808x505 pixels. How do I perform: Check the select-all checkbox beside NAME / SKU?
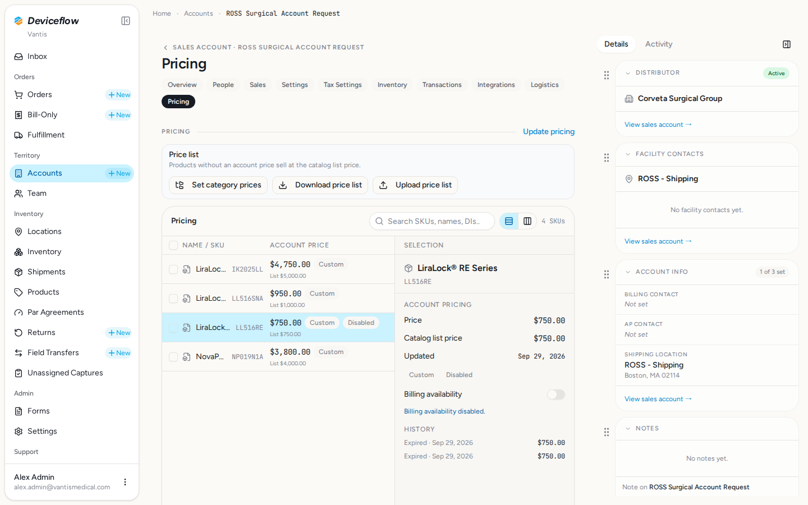(x=173, y=245)
